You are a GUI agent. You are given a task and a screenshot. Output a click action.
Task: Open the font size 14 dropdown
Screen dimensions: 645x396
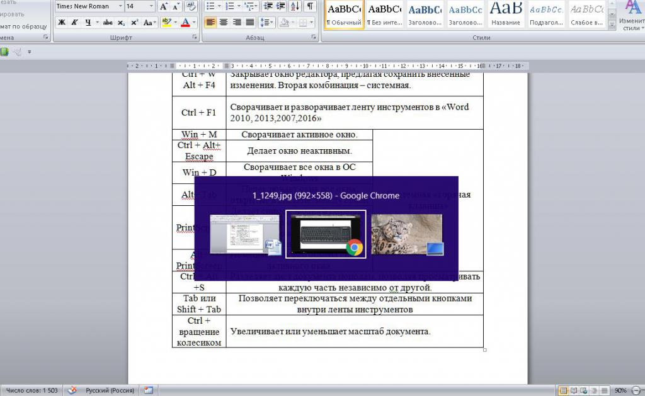[151, 6]
